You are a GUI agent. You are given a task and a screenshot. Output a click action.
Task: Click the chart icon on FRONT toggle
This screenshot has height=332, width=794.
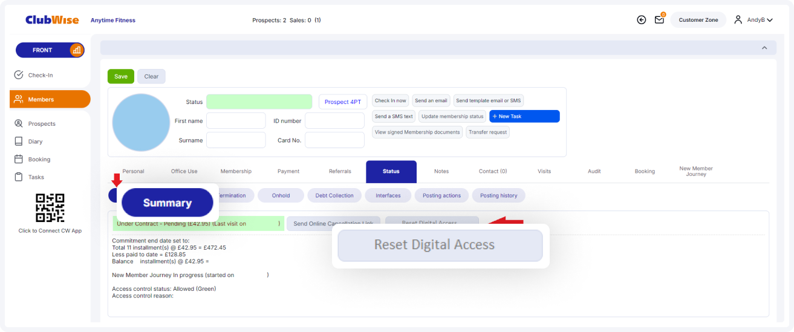click(x=76, y=50)
